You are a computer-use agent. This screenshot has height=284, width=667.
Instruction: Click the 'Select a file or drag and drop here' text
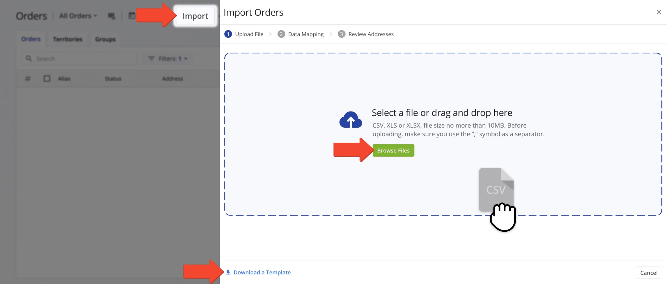(442, 113)
